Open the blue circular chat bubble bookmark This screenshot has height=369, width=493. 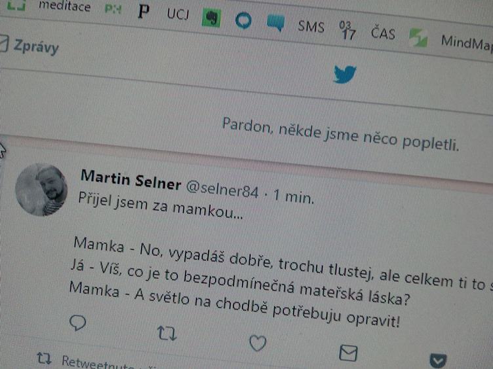click(x=243, y=21)
